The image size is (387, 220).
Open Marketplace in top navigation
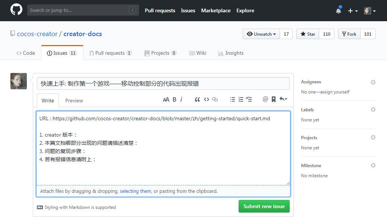216,10
